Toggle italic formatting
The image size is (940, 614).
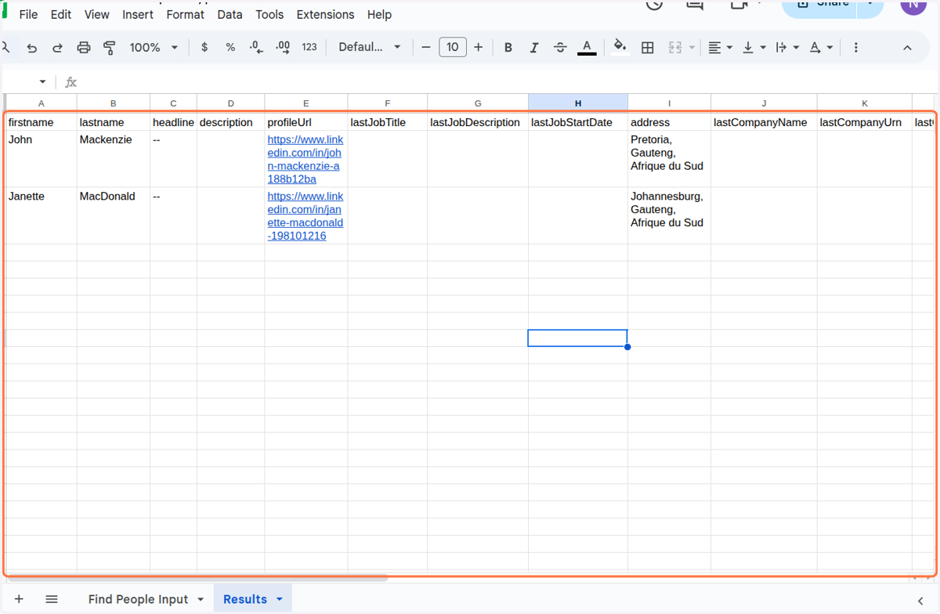tap(534, 48)
